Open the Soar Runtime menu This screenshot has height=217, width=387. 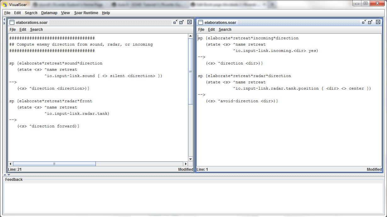[x=86, y=13]
